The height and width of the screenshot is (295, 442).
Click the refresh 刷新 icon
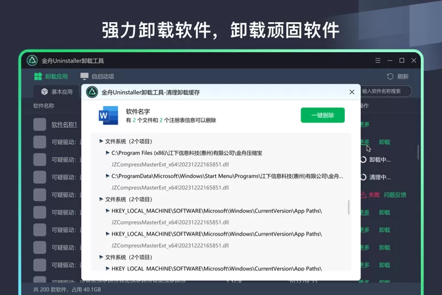(x=390, y=76)
